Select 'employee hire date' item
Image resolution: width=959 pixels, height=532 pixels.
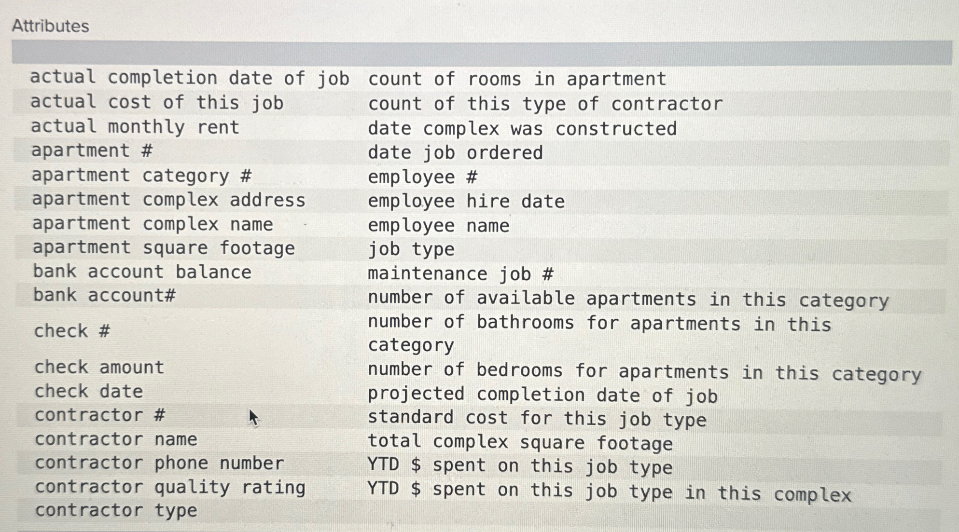click(x=466, y=202)
